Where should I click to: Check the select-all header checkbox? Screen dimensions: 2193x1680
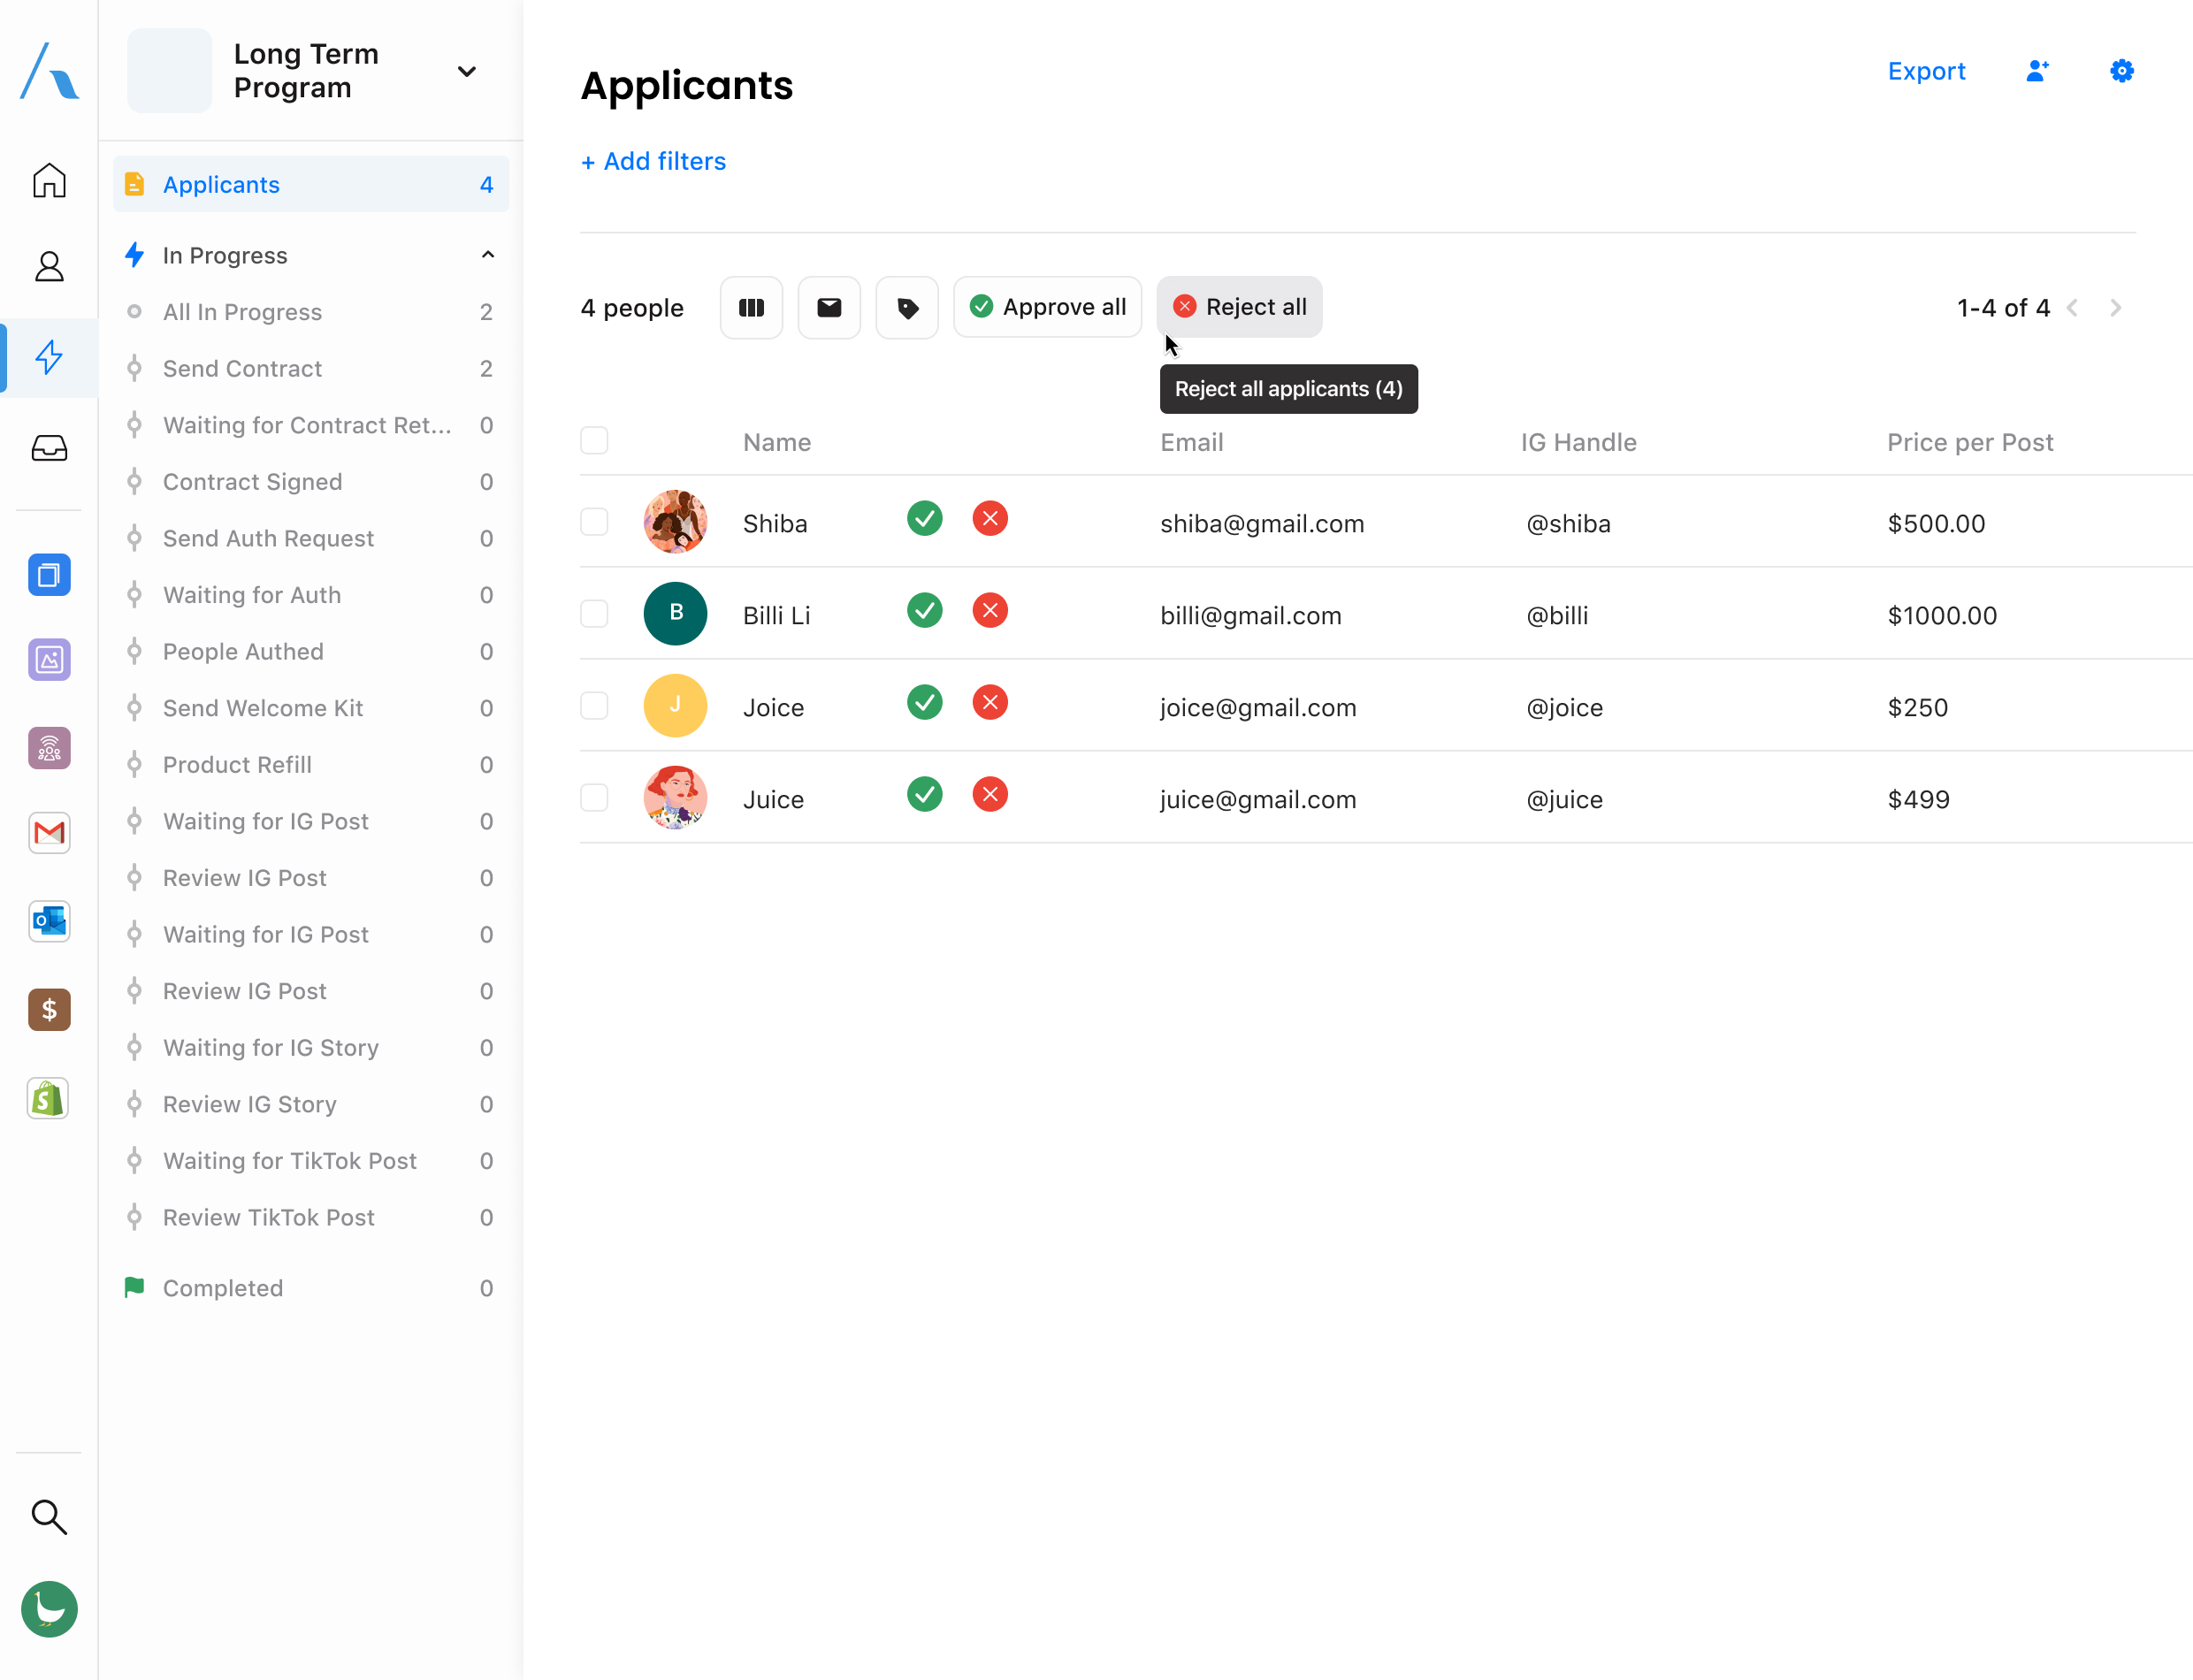(594, 441)
